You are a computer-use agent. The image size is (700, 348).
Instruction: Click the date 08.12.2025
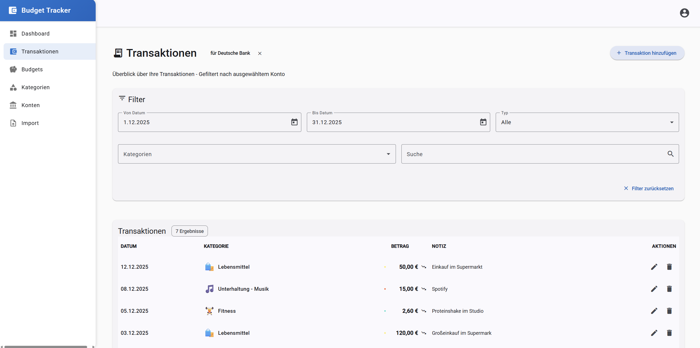coord(134,289)
